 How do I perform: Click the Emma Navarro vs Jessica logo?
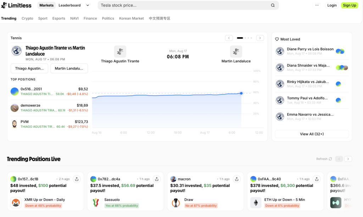pyautogui.click(x=280, y=117)
